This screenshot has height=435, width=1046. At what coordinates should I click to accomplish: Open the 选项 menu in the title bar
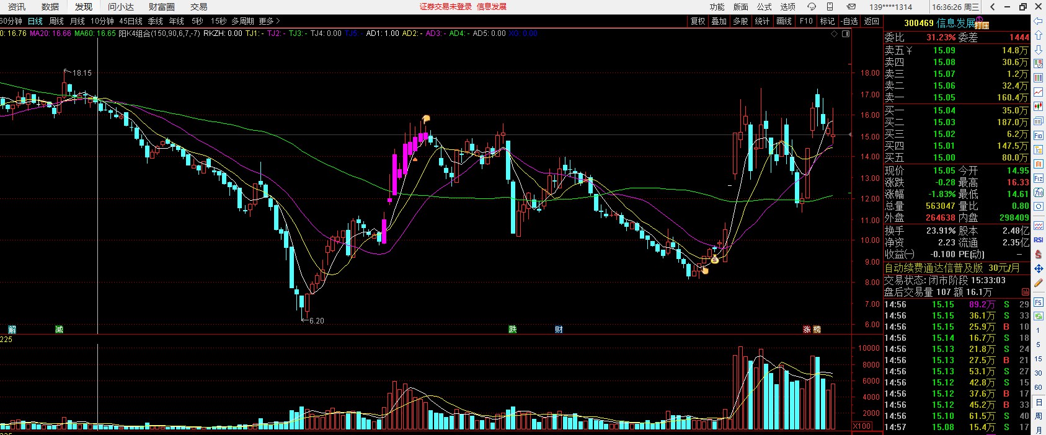(787, 7)
